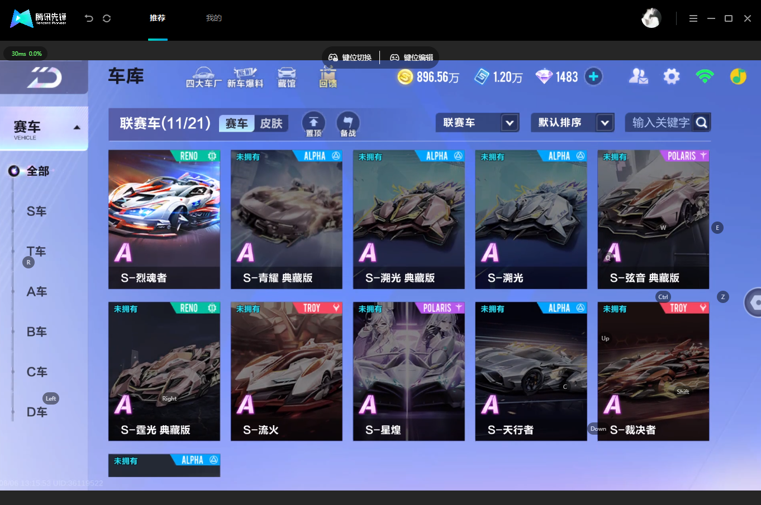Screen dimensions: 761x505
Task: Open 键位编辑 key mapping editor
Action: pyautogui.click(x=412, y=57)
